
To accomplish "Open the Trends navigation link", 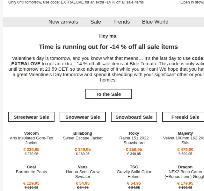I will tap(121, 22).
